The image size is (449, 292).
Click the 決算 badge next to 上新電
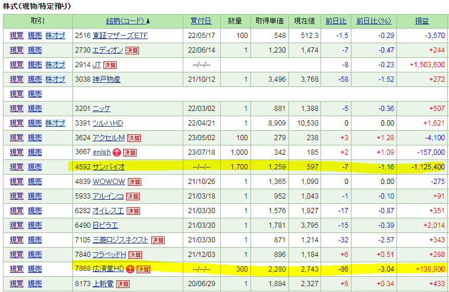[123, 284]
